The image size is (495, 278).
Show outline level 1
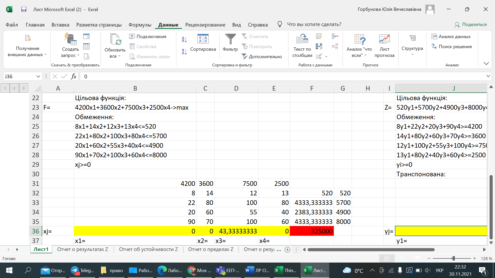[x=5, y=88]
